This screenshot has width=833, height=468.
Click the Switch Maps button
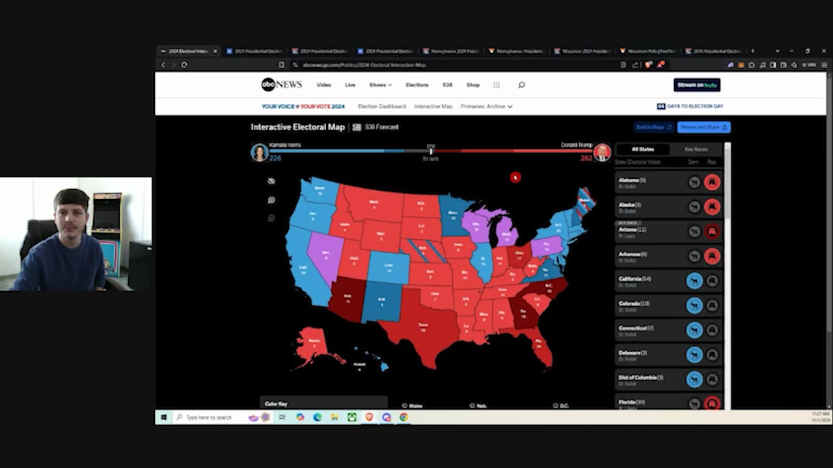(654, 127)
